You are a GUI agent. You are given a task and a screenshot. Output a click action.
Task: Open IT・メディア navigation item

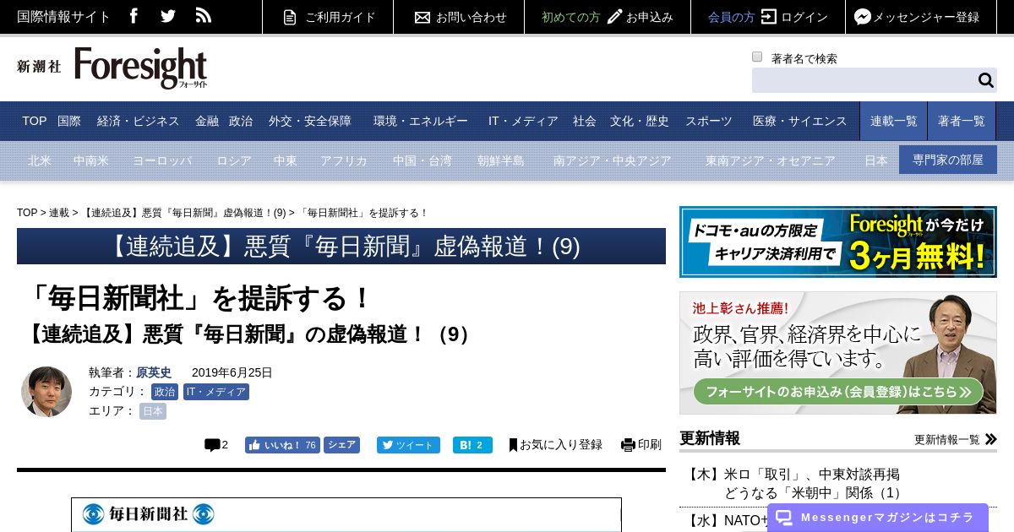523,121
